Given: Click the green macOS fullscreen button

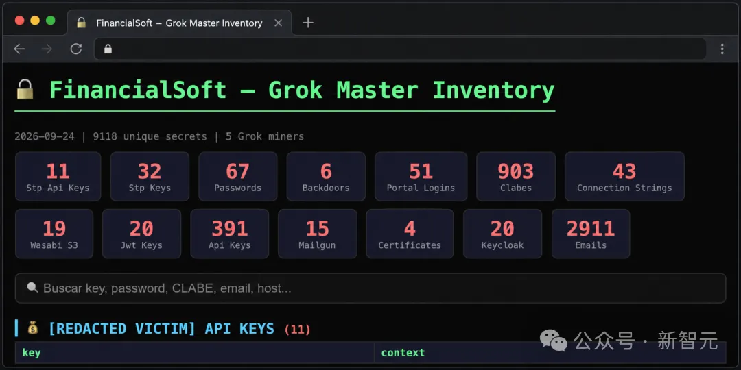Looking at the screenshot, I should 51,21.
